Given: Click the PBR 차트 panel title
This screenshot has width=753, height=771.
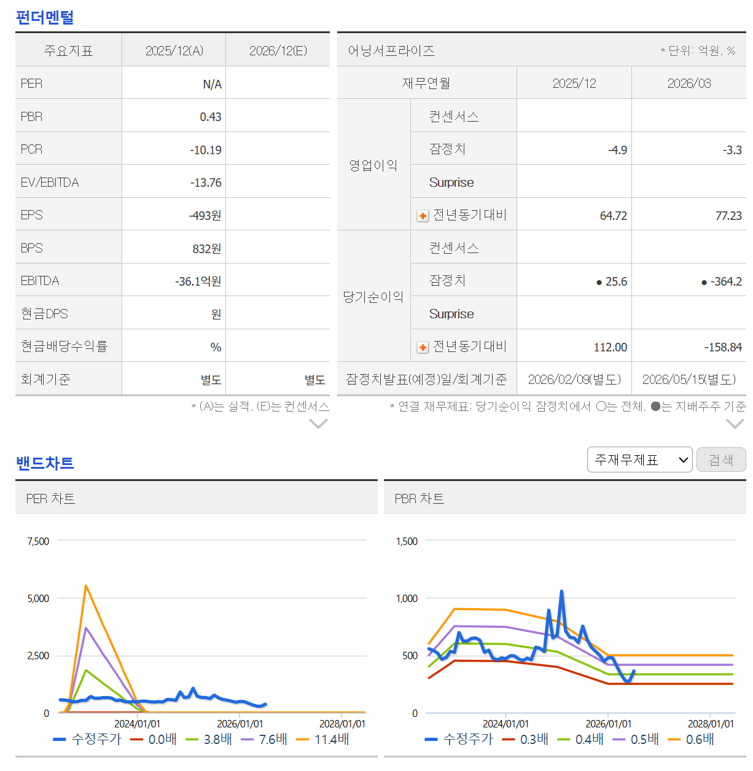Looking at the screenshot, I should 419,498.
